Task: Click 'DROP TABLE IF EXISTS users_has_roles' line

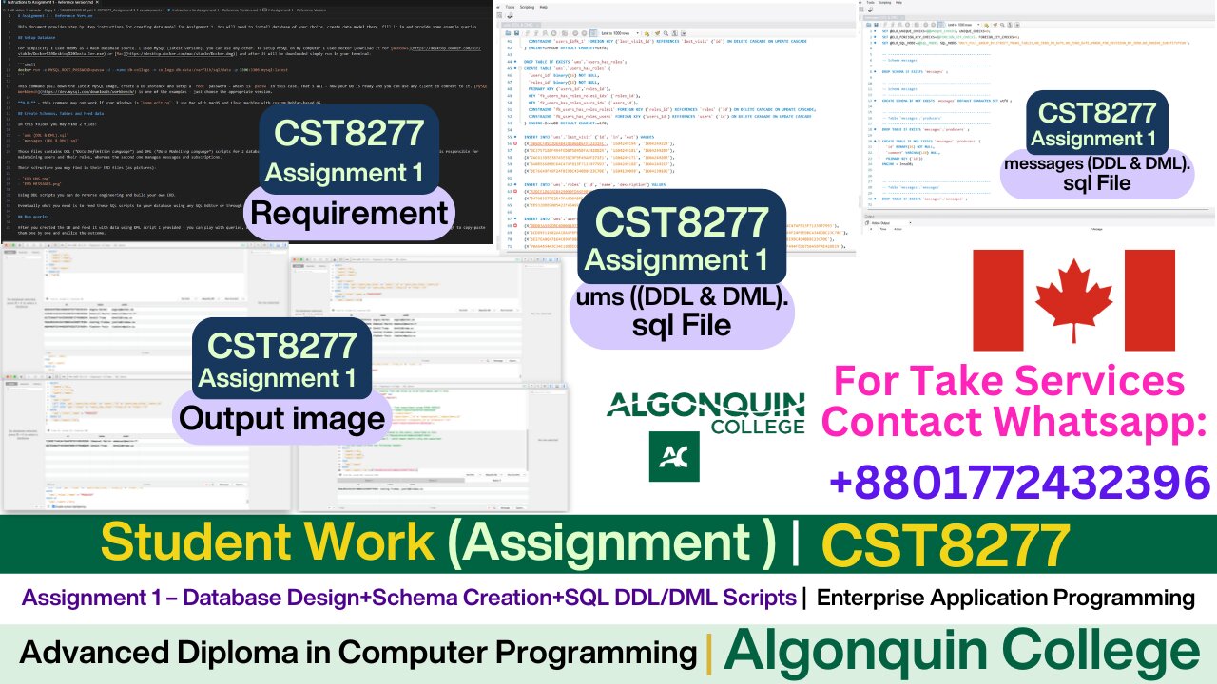Action: [575, 62]
